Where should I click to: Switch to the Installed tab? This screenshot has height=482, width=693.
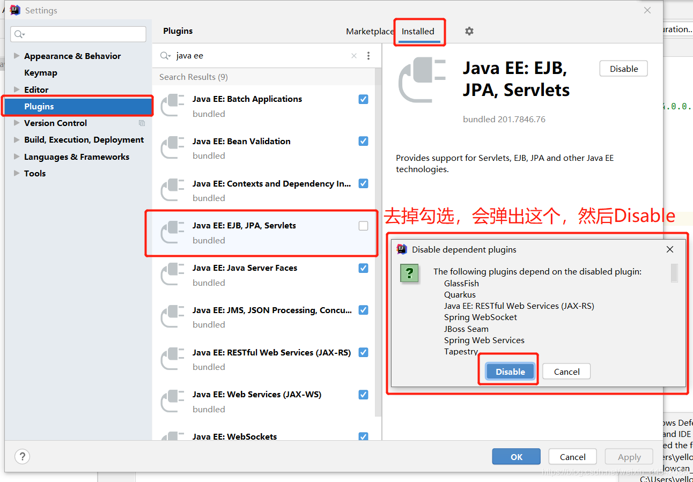pyautogui.click(x=418, y=31)
